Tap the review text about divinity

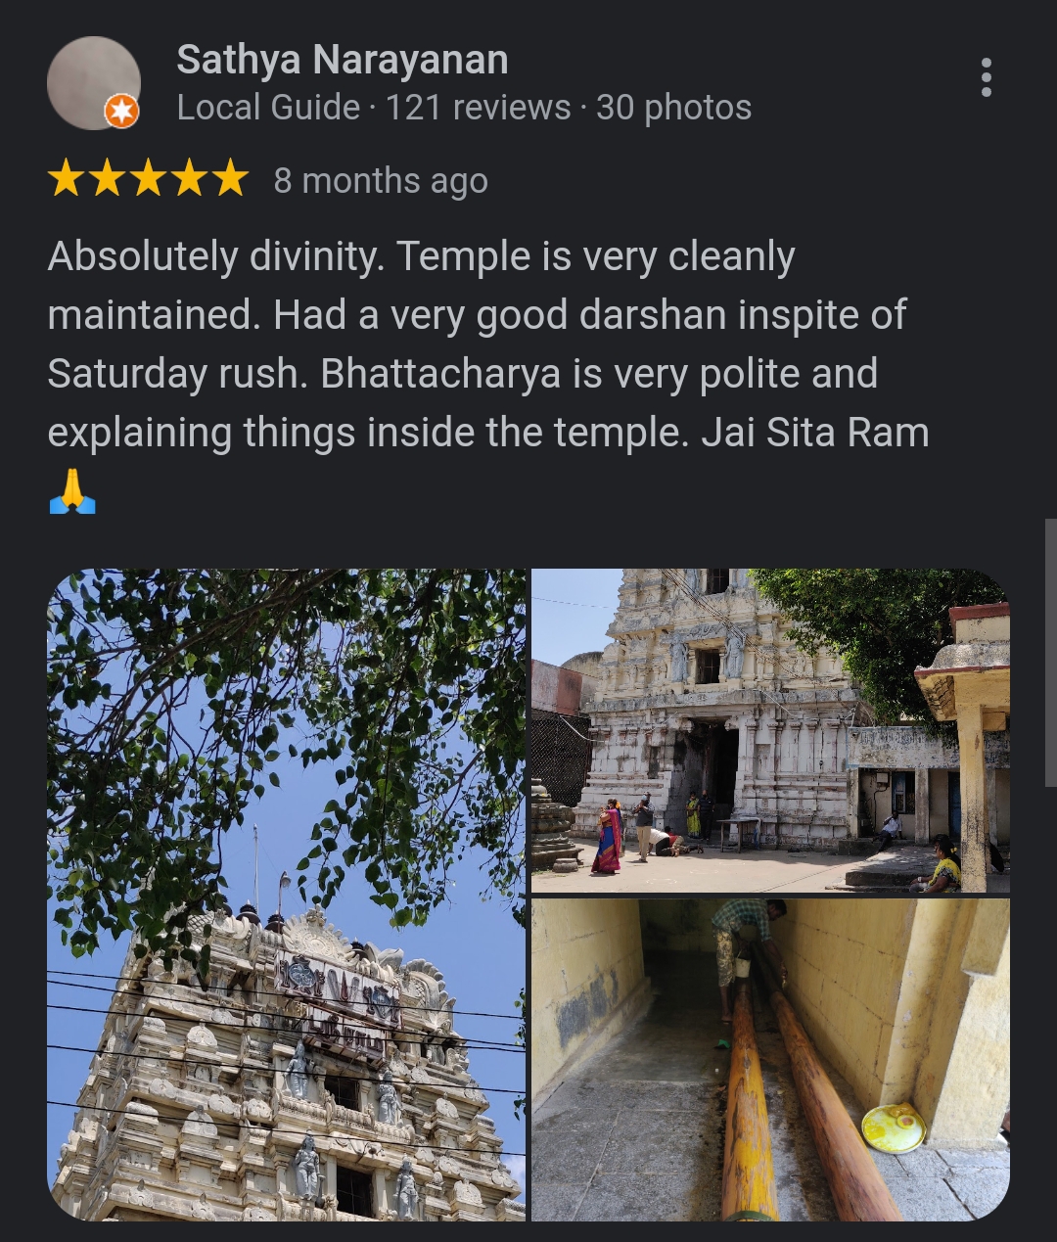click(487, 345)
